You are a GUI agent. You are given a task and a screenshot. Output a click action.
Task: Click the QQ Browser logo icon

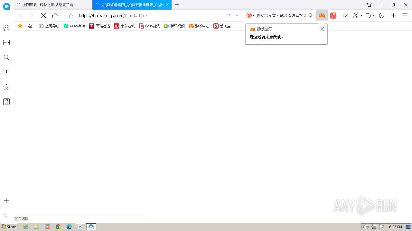(x=6, y=6)
